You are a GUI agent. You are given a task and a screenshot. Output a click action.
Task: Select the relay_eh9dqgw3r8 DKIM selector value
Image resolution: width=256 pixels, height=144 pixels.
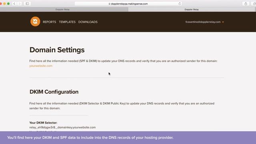[x=62, y=127]
